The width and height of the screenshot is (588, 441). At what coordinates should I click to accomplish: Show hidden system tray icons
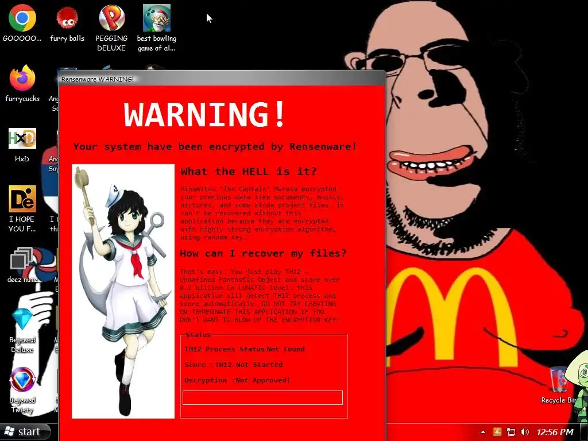coord(483,432)
